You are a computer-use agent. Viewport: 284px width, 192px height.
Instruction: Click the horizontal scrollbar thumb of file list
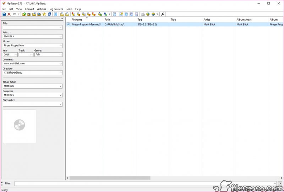coord(110,178)
